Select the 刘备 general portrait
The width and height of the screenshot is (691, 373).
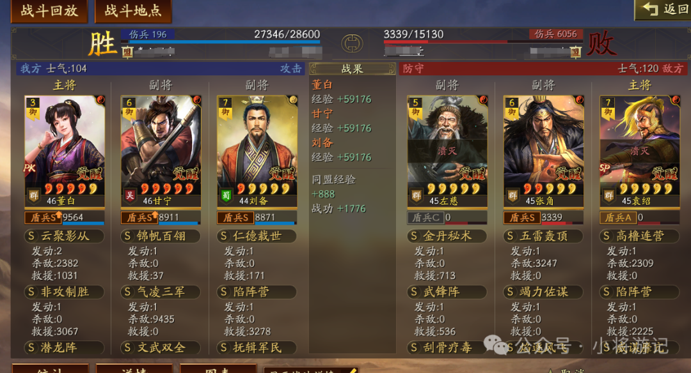pyautogui.click(x=257, y=151)
